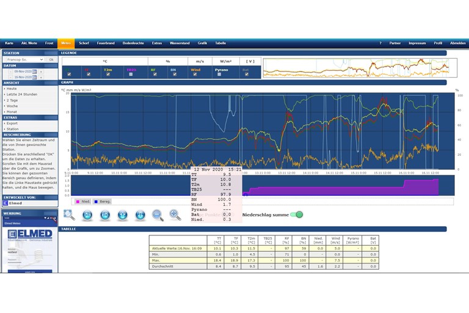
Task: Open the Schorf menu item
Action: coord(84,43)
